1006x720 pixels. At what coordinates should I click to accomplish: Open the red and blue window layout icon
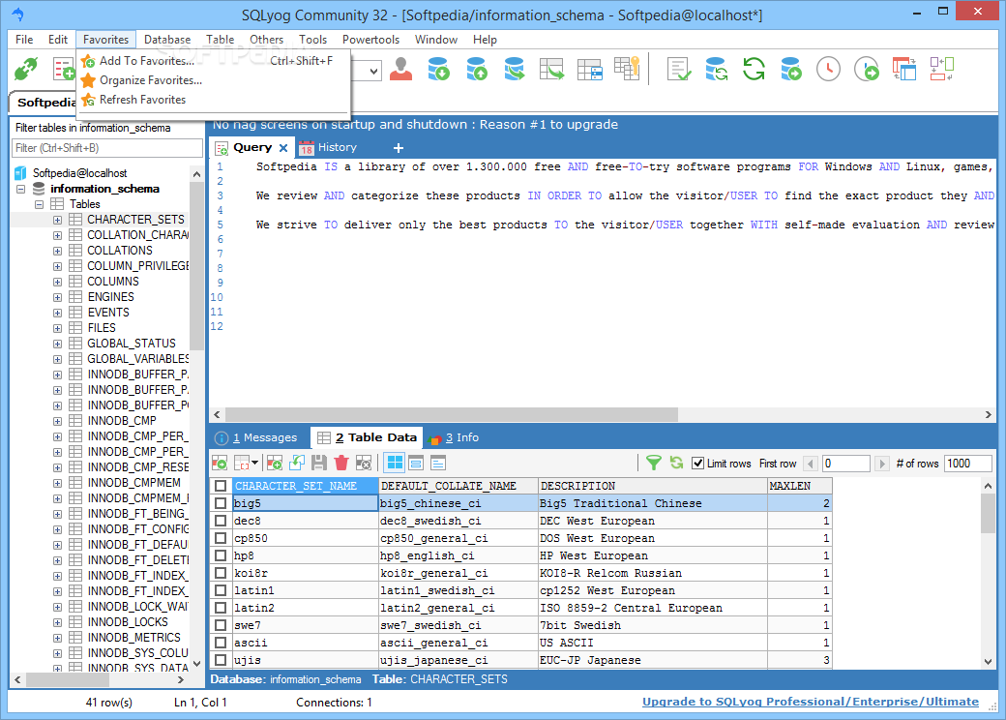[x=904, y=69]
